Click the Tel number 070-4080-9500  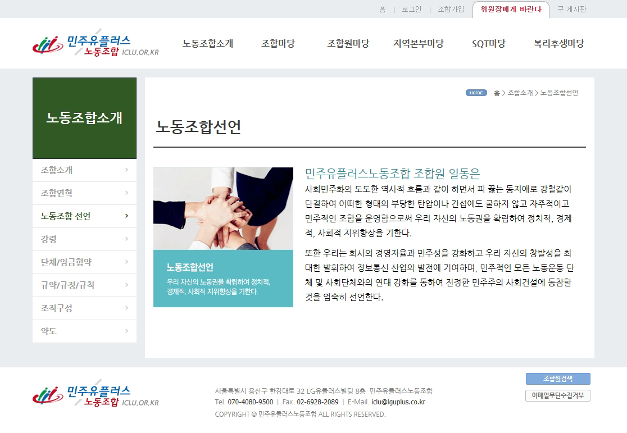point(251,402)
